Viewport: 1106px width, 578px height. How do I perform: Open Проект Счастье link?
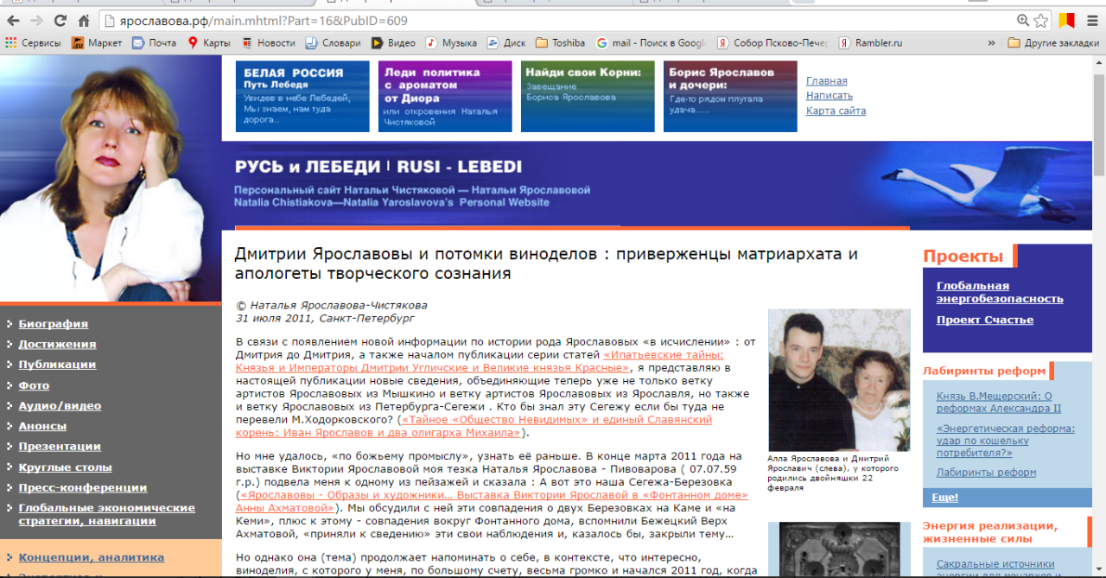pyautogui.click(x=985, y=320)
